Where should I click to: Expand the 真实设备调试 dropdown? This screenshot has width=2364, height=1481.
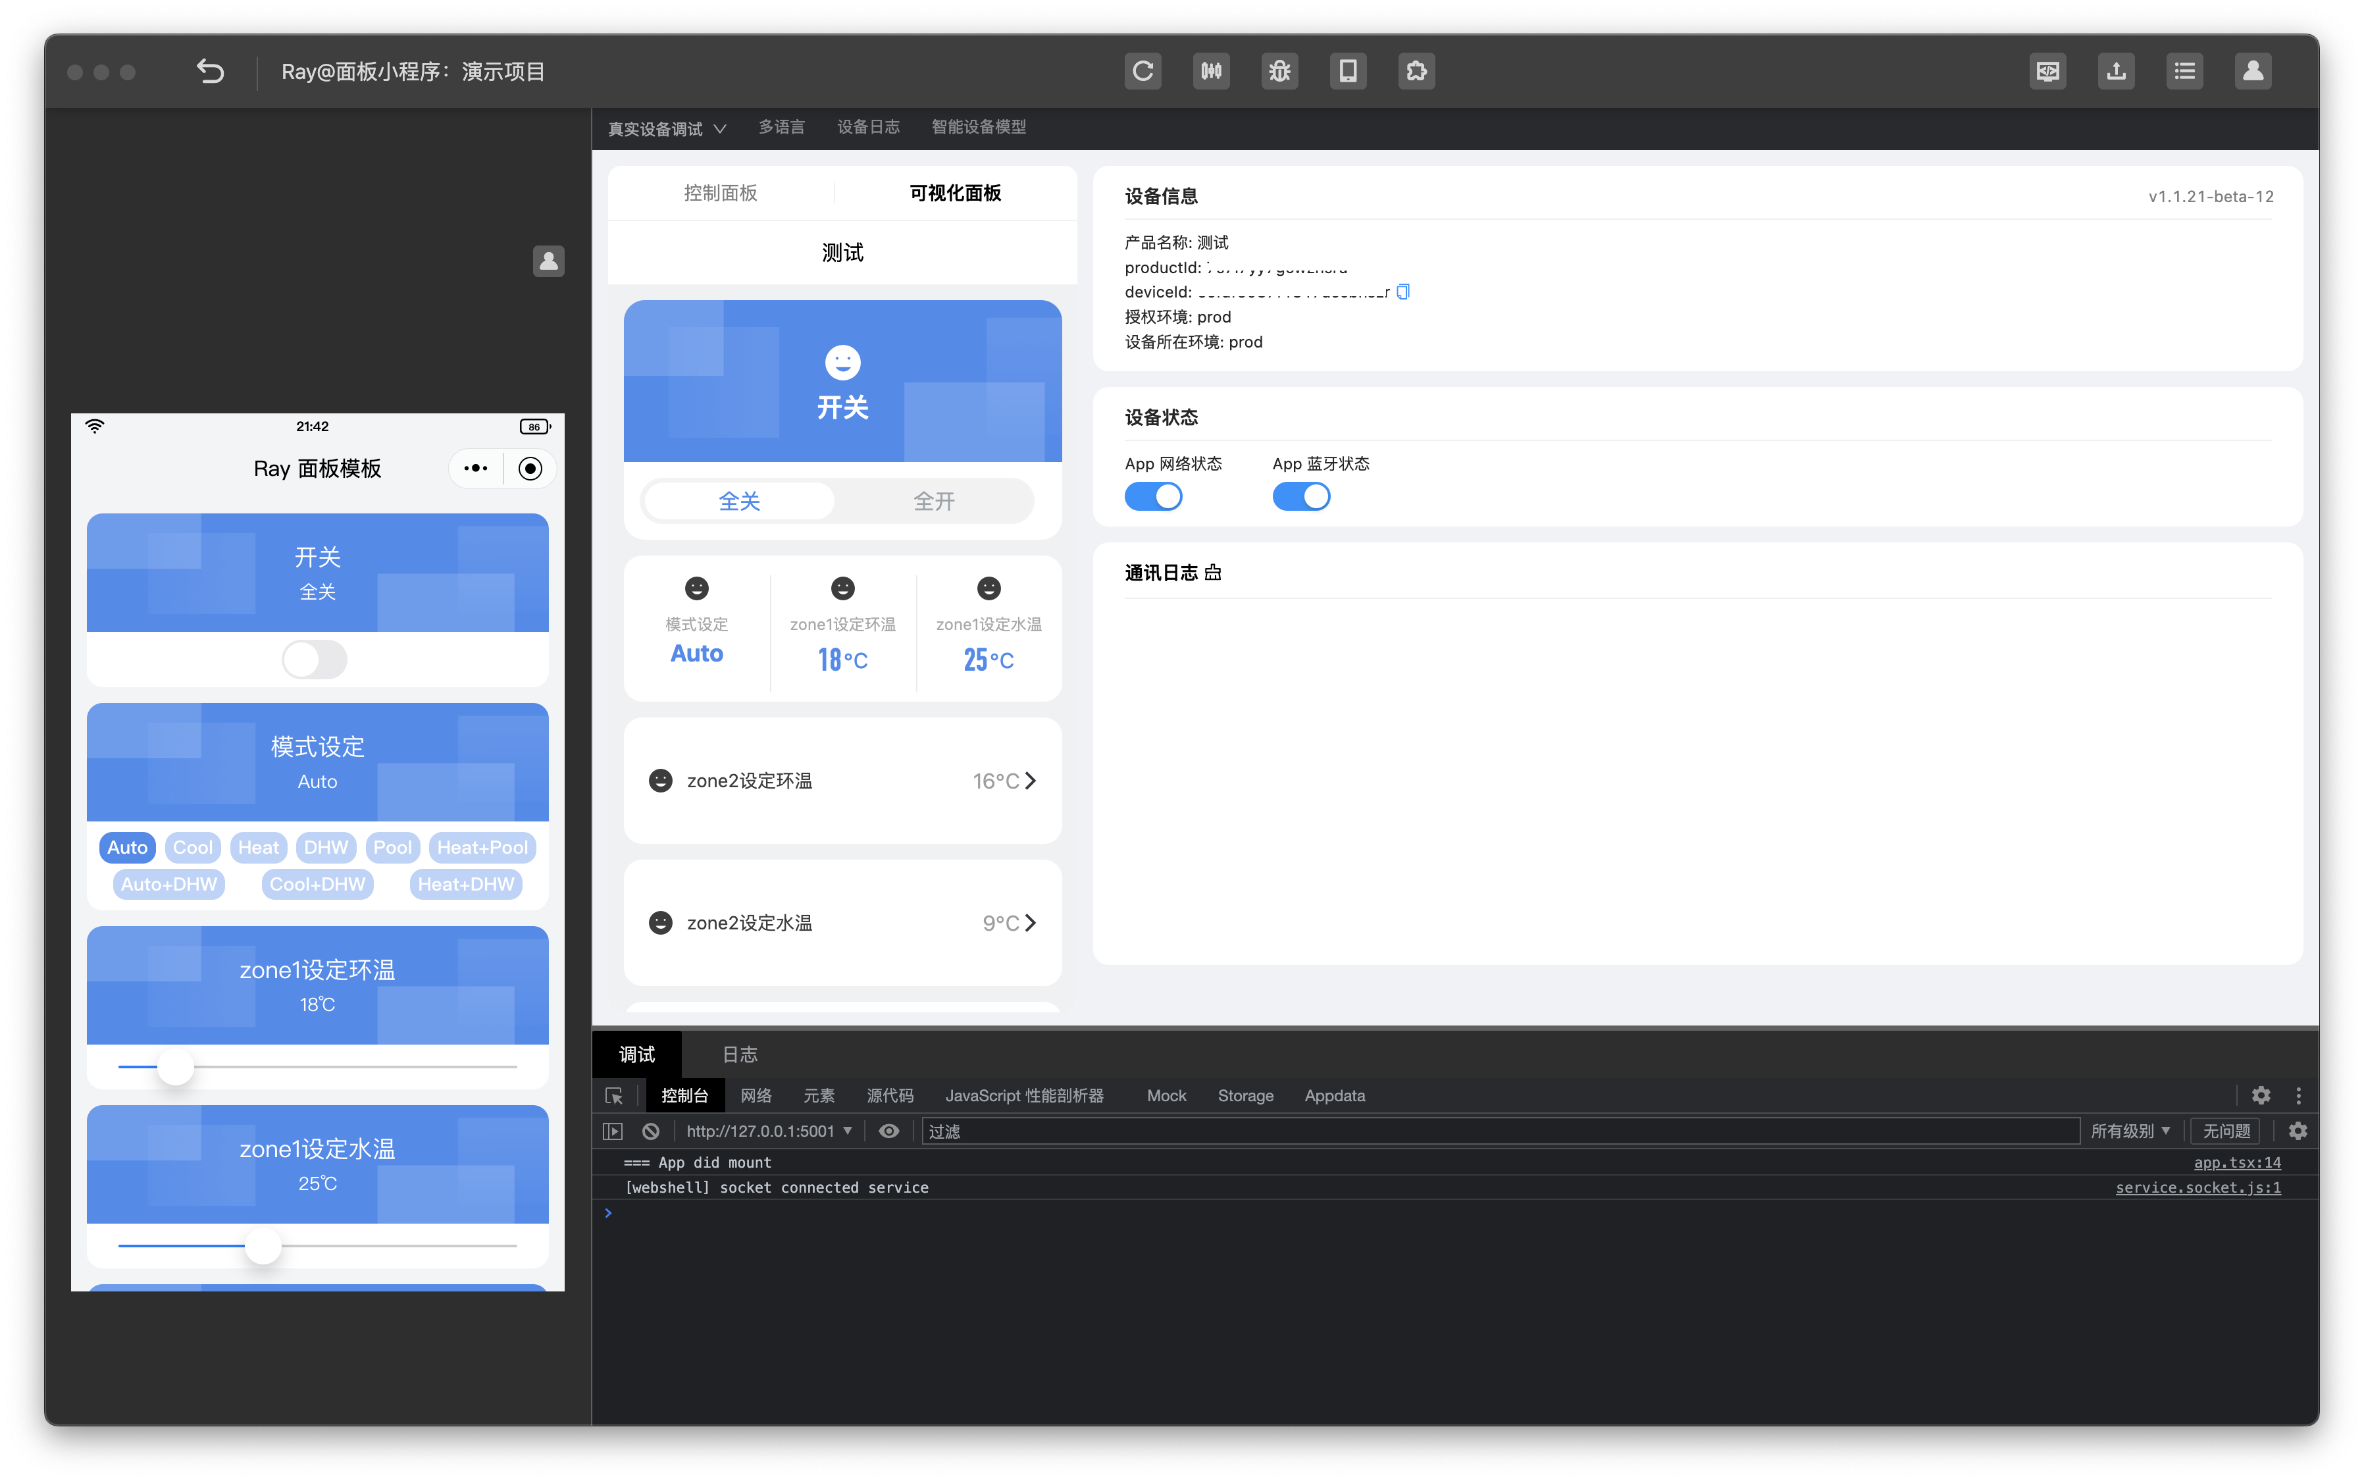click(666, 128)
